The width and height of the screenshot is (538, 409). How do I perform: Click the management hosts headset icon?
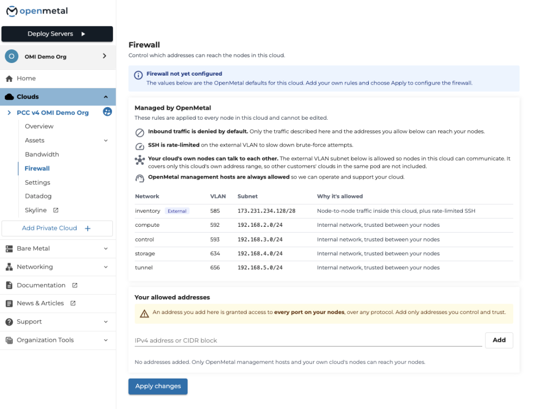[140, 179]
